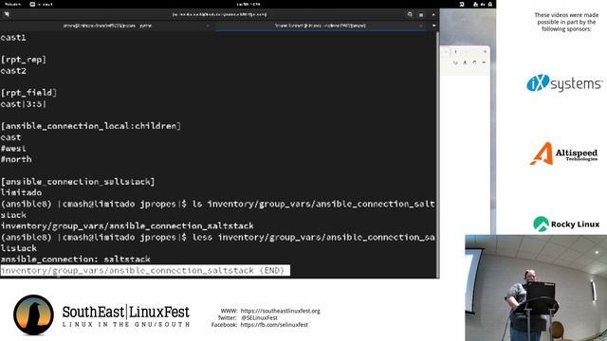Click the terminal vertical scrollbar
This screenshot has width=607, height=341.
click(x=438, y=154)
